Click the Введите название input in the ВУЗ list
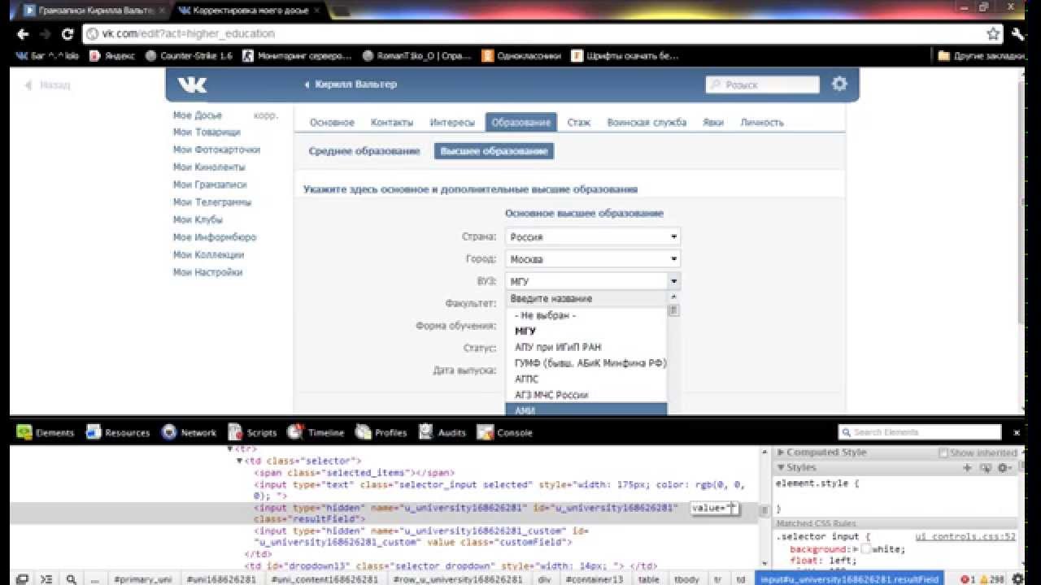1041x585 pixels. coord(586,298)
